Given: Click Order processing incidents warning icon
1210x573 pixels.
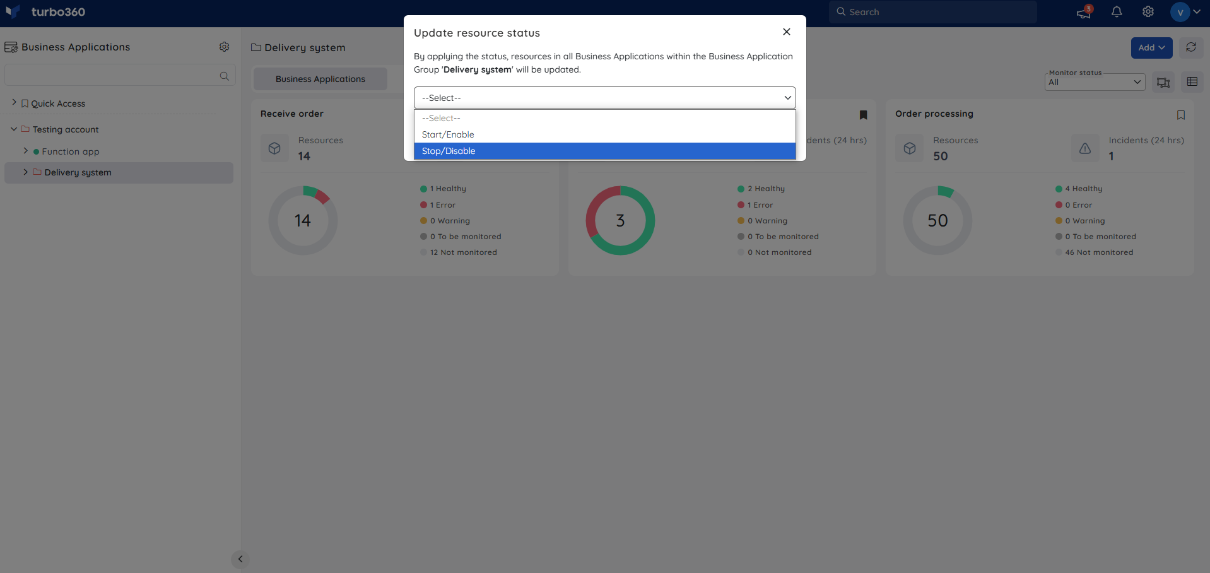Looking at the screenshot, I should (1085, 148).
